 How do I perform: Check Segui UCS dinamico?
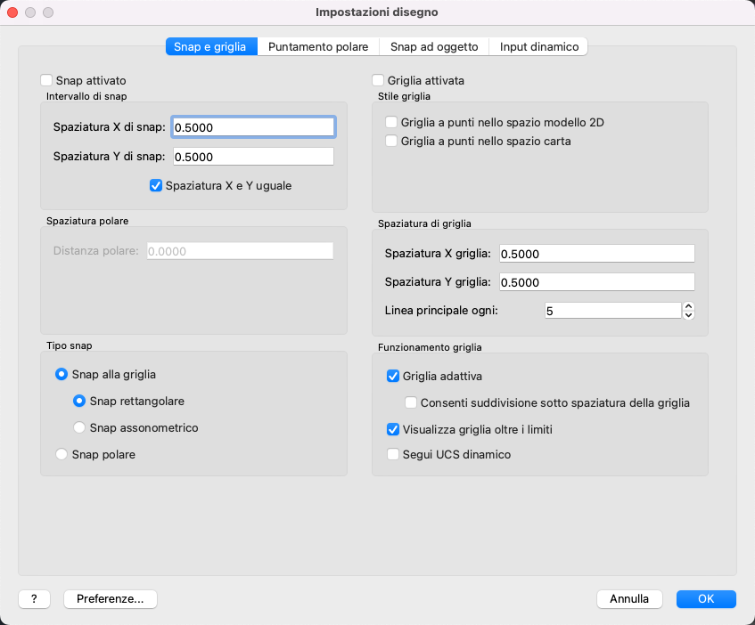[x=393, y=454]
